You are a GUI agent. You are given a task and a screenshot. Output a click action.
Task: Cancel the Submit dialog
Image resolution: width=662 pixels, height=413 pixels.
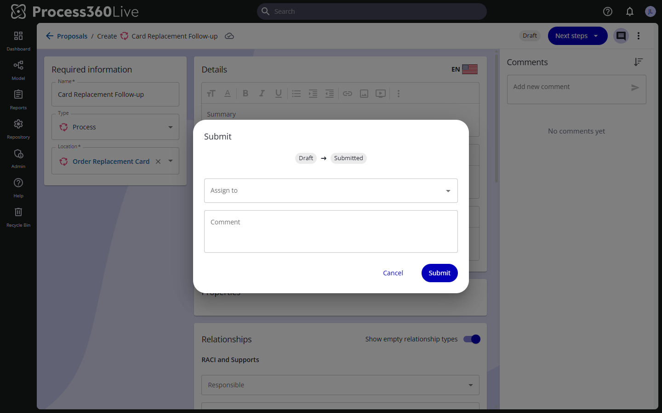coord(393,273)
